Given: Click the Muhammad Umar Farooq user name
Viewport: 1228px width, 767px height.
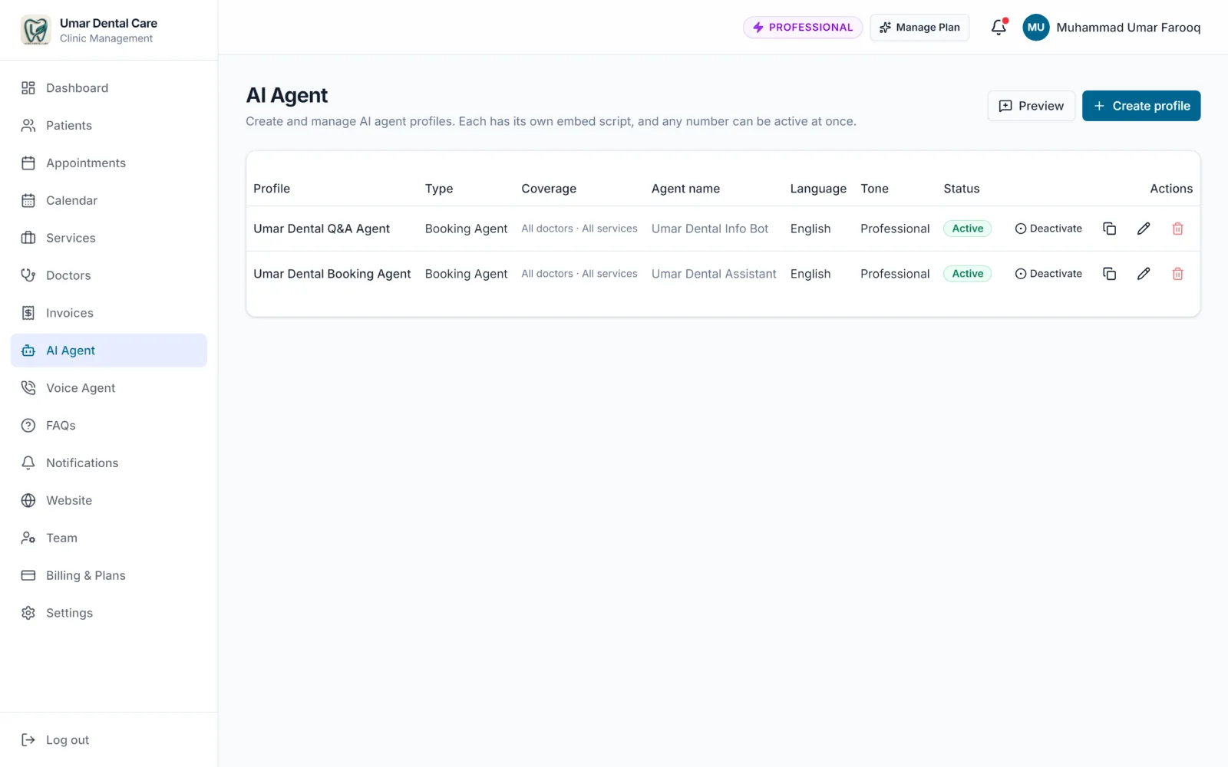Looking at the screenshot, I should point(1128,28).
